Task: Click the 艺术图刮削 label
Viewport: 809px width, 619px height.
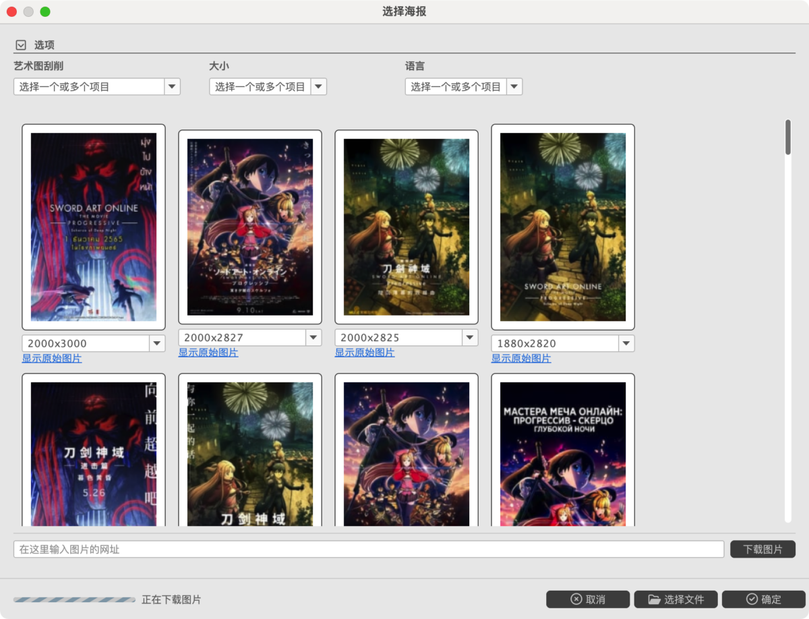Action: 39,66
